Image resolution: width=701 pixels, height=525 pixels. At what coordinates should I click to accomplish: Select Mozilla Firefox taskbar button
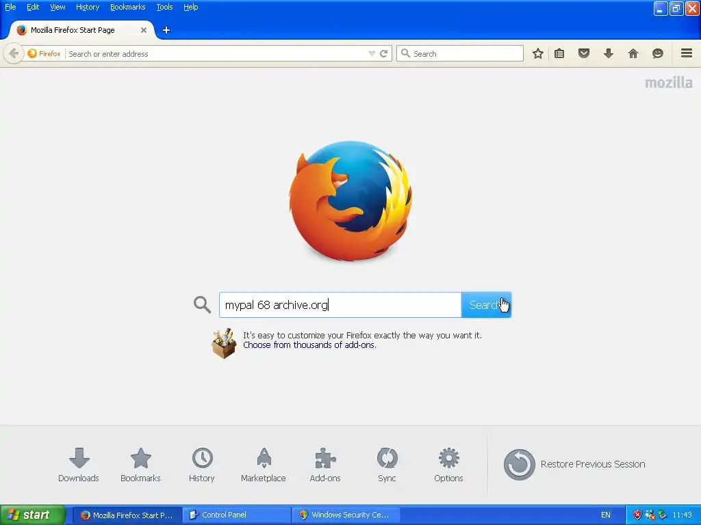(127, 515)
